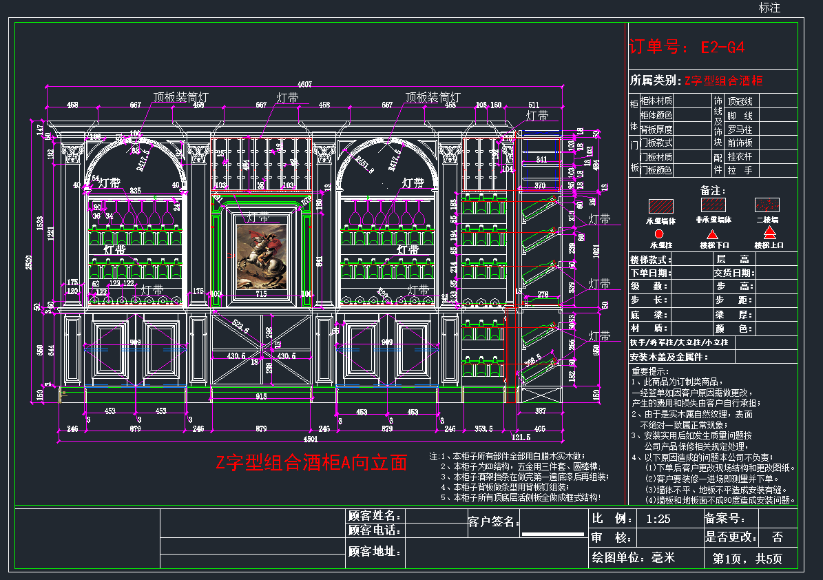823x580 pixels.
Task: Click the scale value 1:25
Action: pos(658,519)
